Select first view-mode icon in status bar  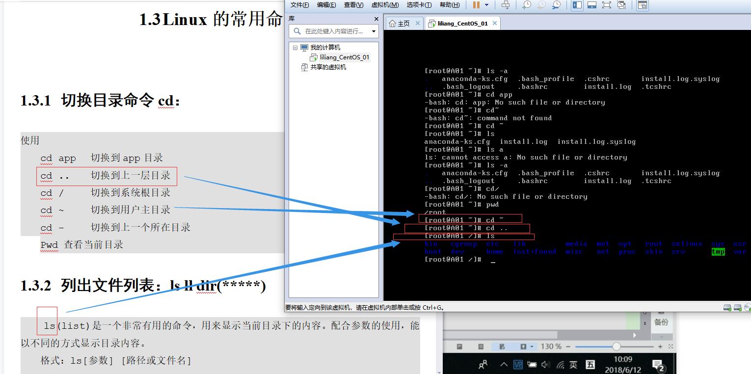[x=459, y=347]
